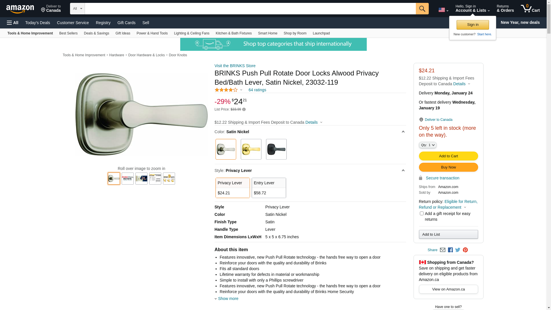Image resolution: width=551 pixels, height=310 pixels.
Task: Share product by email icon
Action: tap(443, 250)
